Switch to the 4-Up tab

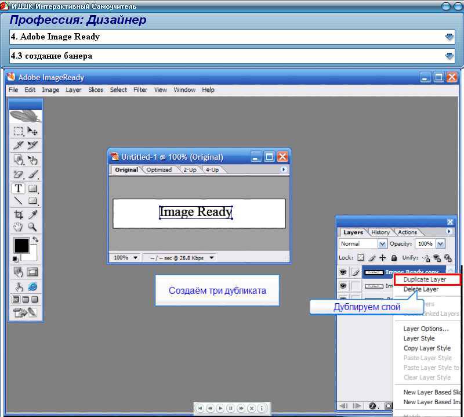(212, 170)
